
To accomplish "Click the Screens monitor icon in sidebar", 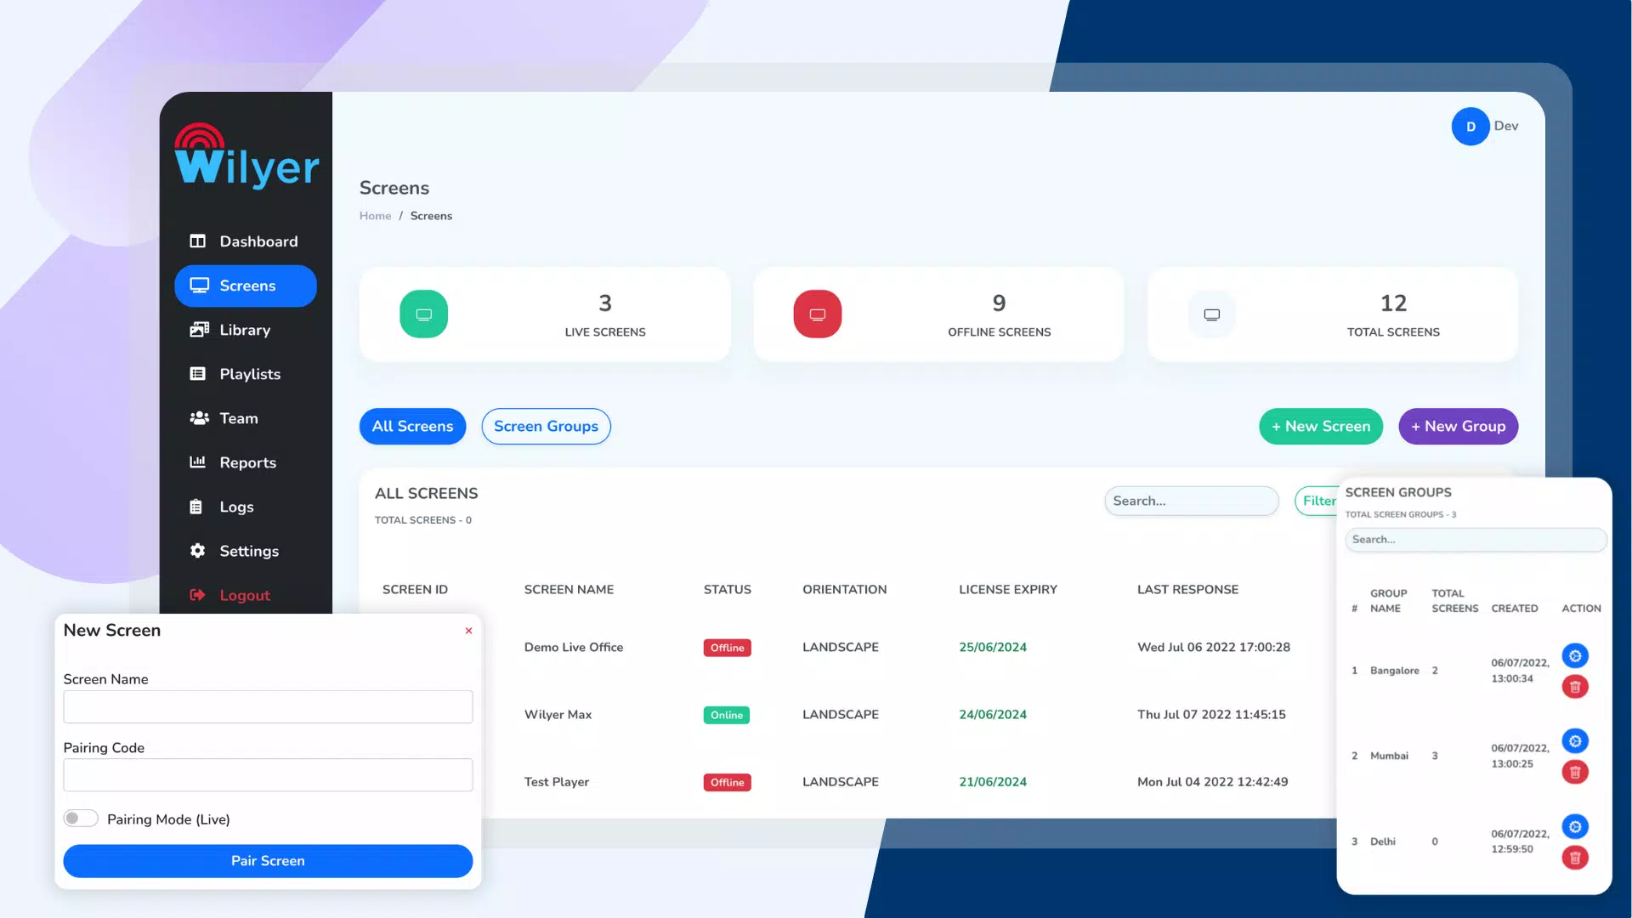I will click(x=199, y=286).
